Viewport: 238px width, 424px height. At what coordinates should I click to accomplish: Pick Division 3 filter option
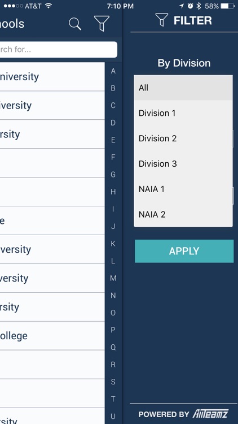coord(183,164)
